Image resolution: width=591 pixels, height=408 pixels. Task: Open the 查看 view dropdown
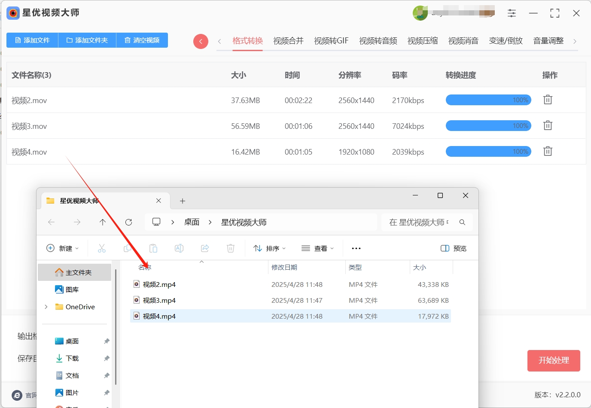coord(318,248)
